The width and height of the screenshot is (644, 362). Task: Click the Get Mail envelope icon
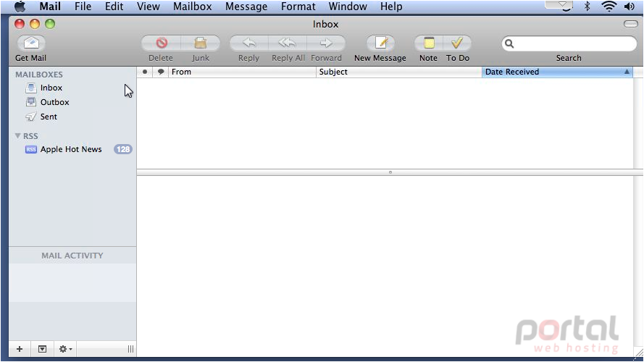point(31,43)
